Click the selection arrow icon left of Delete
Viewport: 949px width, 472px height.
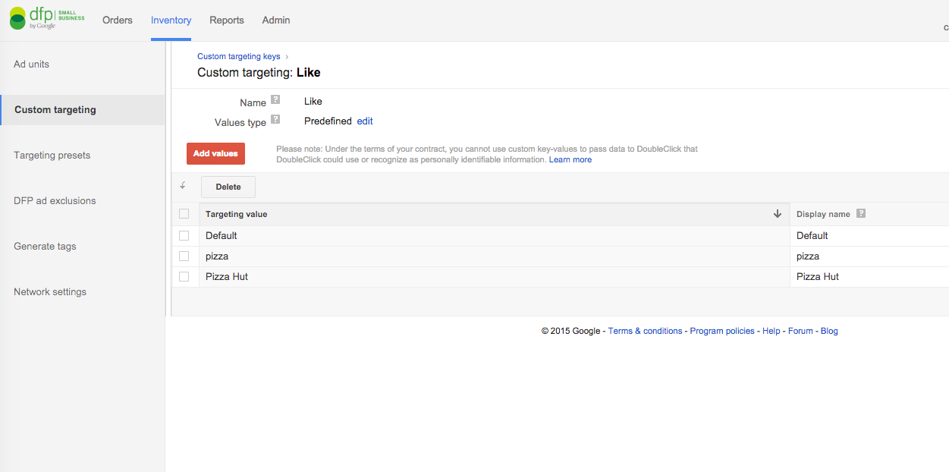pos(183,186)
